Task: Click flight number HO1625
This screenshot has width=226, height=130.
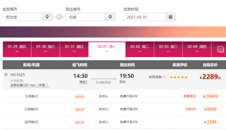Action: click(x=18, y=75)
